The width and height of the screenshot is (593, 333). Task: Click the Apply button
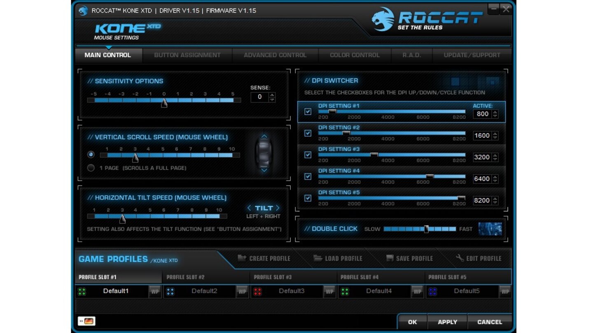coord(448,322)
